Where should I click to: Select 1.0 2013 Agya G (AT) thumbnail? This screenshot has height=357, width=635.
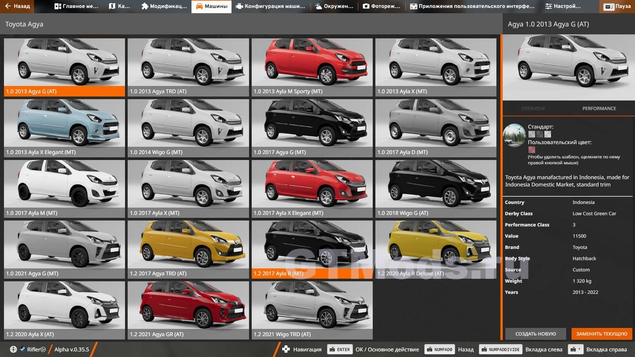[65, 67]
